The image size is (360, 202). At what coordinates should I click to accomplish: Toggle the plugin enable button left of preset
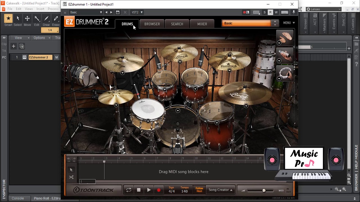pyautogui.click(x=65, y=12)
